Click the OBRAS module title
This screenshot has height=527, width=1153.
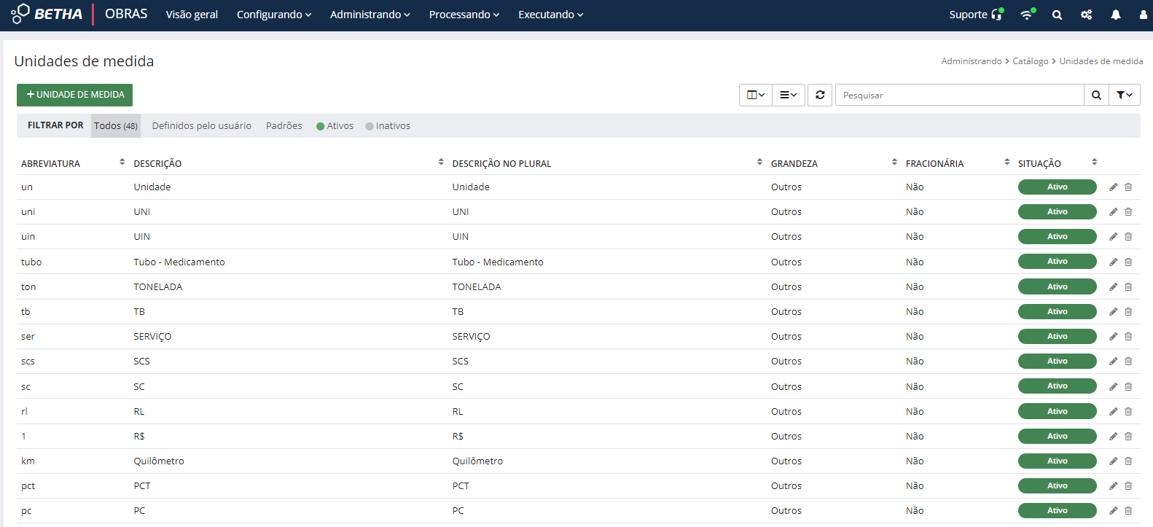tap(126, 14)
